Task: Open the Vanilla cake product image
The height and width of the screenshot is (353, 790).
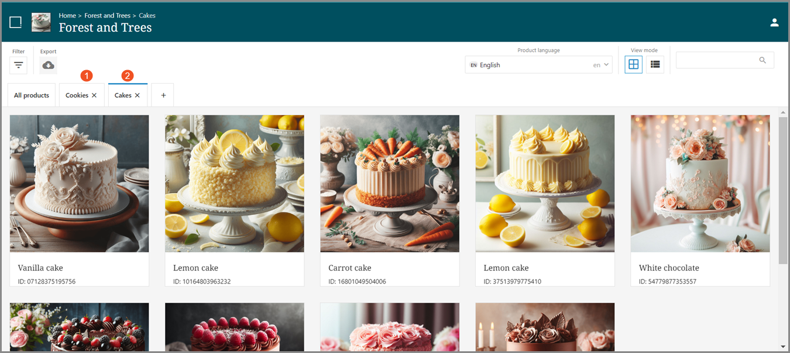Action: 79,184
